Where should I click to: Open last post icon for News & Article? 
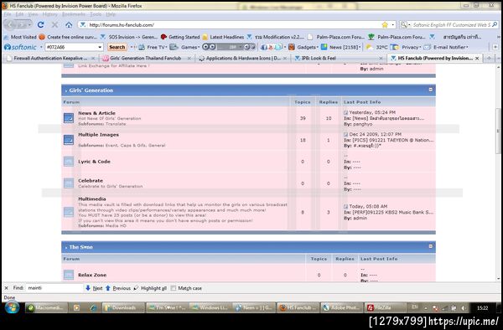coord(345,112)
